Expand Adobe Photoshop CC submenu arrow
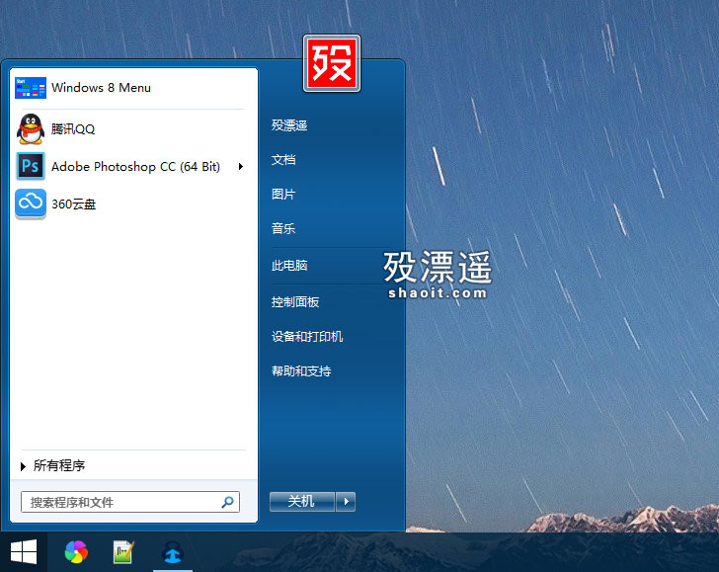 click(x=241, y=167)
